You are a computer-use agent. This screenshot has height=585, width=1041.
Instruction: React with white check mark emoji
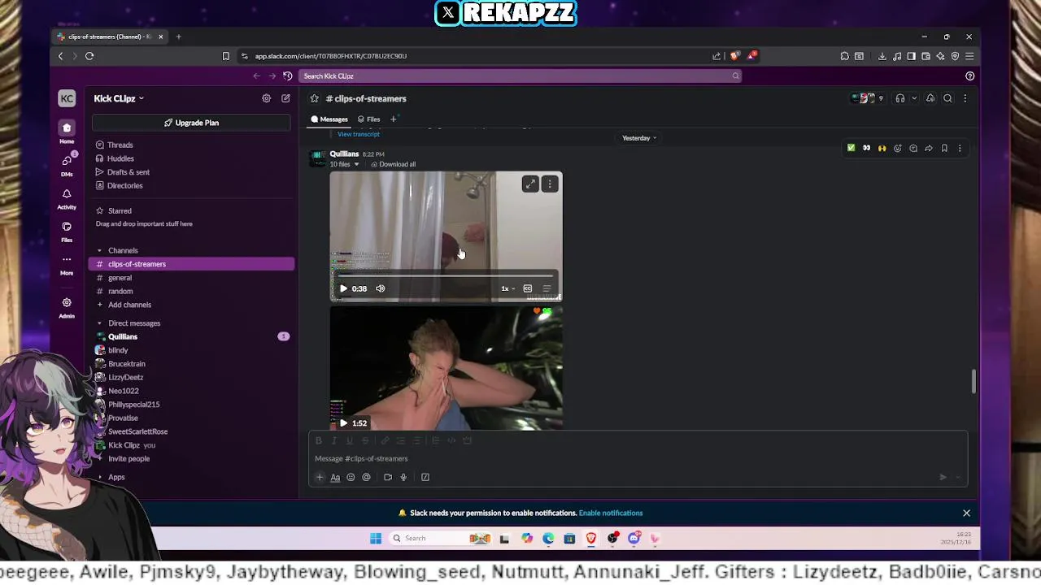851,148
